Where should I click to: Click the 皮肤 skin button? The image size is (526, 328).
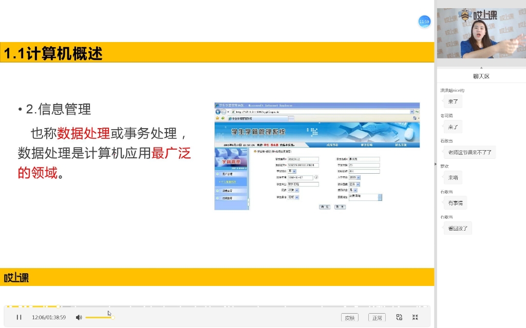coord(350,317)
